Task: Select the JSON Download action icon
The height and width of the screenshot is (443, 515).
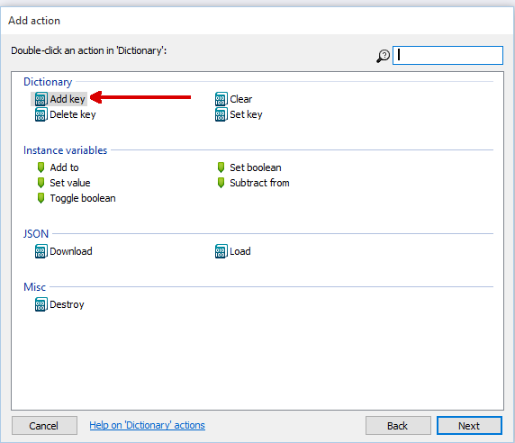Action: pos(41,251)
